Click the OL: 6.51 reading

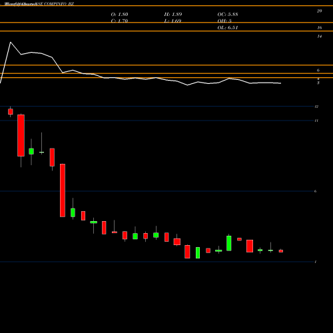(x=228, y=27)
